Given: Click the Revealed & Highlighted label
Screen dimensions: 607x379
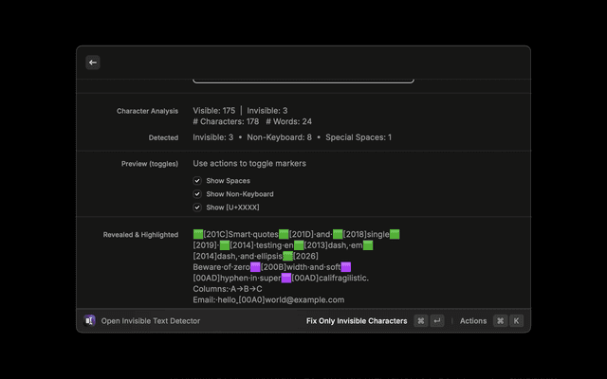Looking at the screenshot, I should click(x=140, y=234).
